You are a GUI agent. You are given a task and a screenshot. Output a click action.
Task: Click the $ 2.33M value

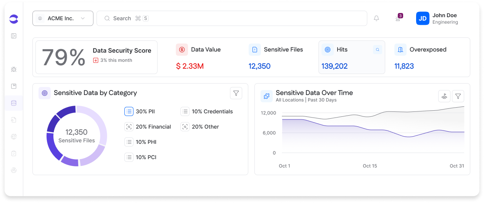[190, 66]
